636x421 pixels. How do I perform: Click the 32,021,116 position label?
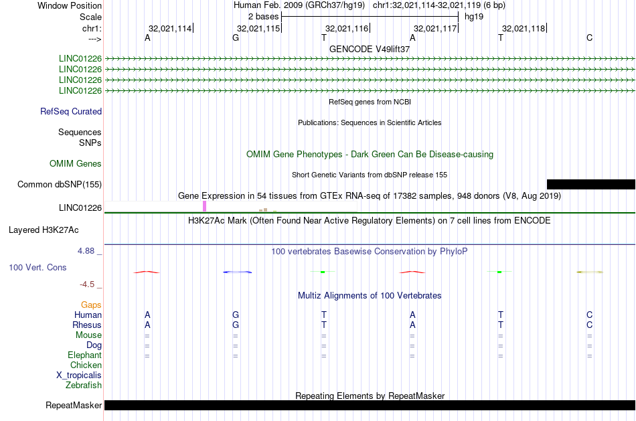click(x=347, y=28)
